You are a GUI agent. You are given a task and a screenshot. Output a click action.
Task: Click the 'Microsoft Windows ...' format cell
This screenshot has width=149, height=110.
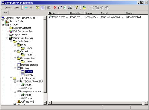click(112, 17)
